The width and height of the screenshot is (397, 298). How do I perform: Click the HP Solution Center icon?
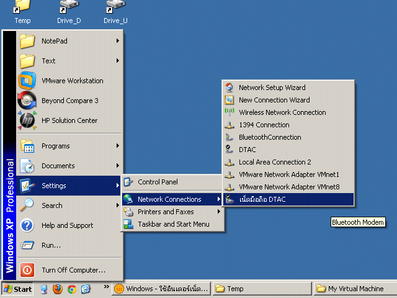[27, 120]
